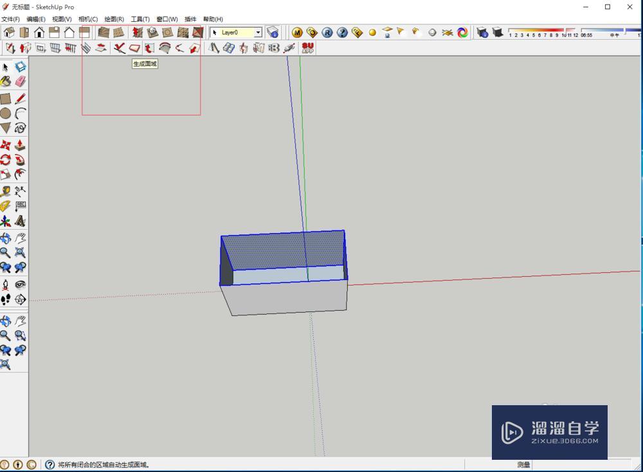Image resolution: width=643 pixels, height=472 pixels.
Task: Select the Pan hand tool in upper group
Action: click(20, 238)
